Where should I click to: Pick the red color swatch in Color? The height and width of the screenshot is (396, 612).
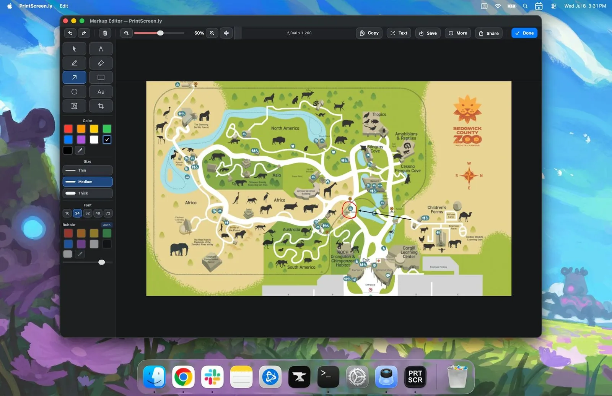click(68, 129)
